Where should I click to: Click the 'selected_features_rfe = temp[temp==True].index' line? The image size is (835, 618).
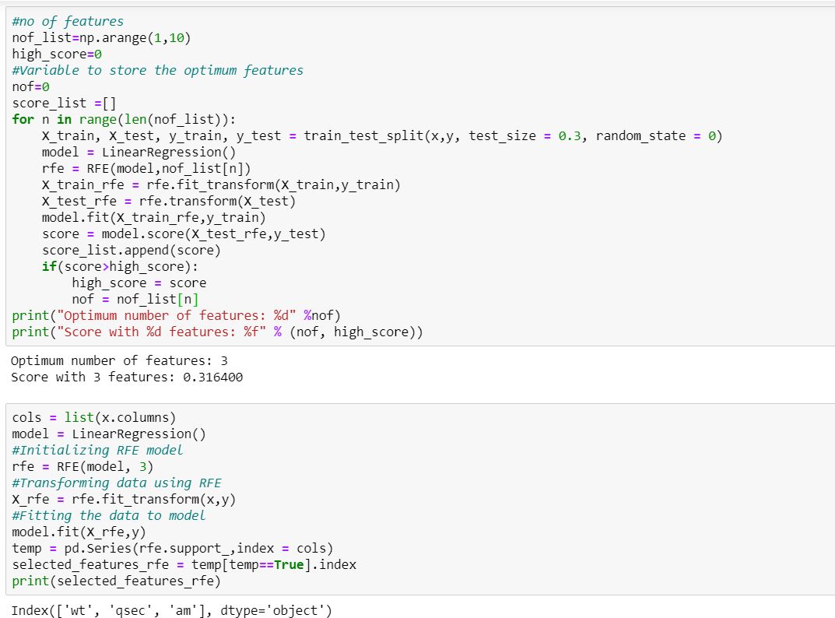(184, 565)
